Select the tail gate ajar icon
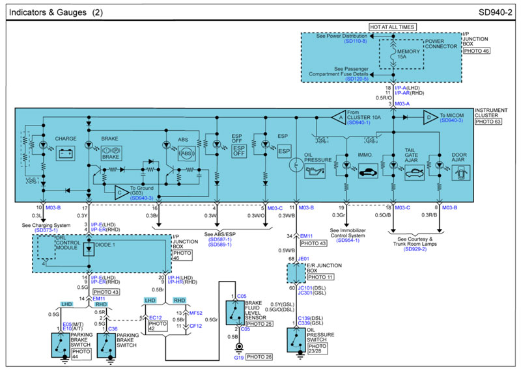This screenshot has width=521, height=372. (413, 174)
